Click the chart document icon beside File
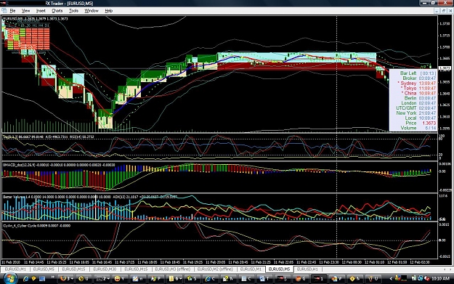This screenshot has height=284, width=454. pos(4,10)
